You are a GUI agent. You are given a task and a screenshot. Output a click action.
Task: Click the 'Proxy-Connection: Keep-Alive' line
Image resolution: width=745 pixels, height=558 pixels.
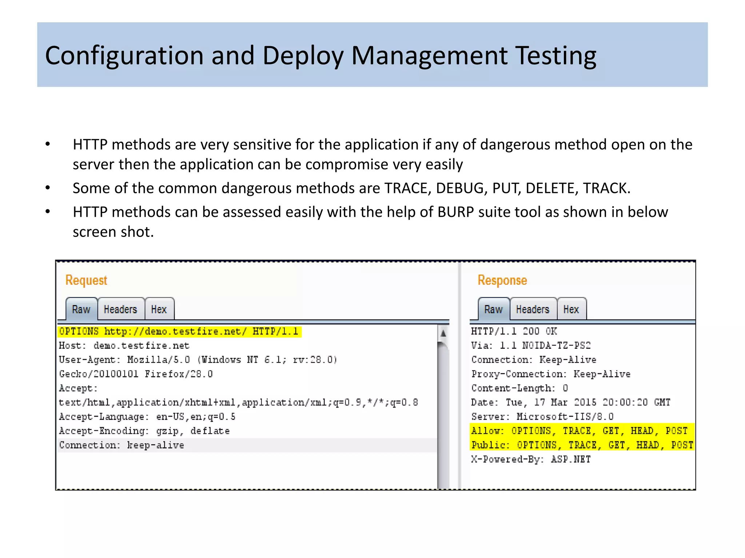click(x=551, y=374)
